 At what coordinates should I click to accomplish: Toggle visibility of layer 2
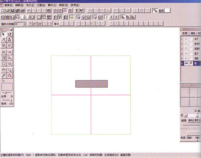point(187,44)
